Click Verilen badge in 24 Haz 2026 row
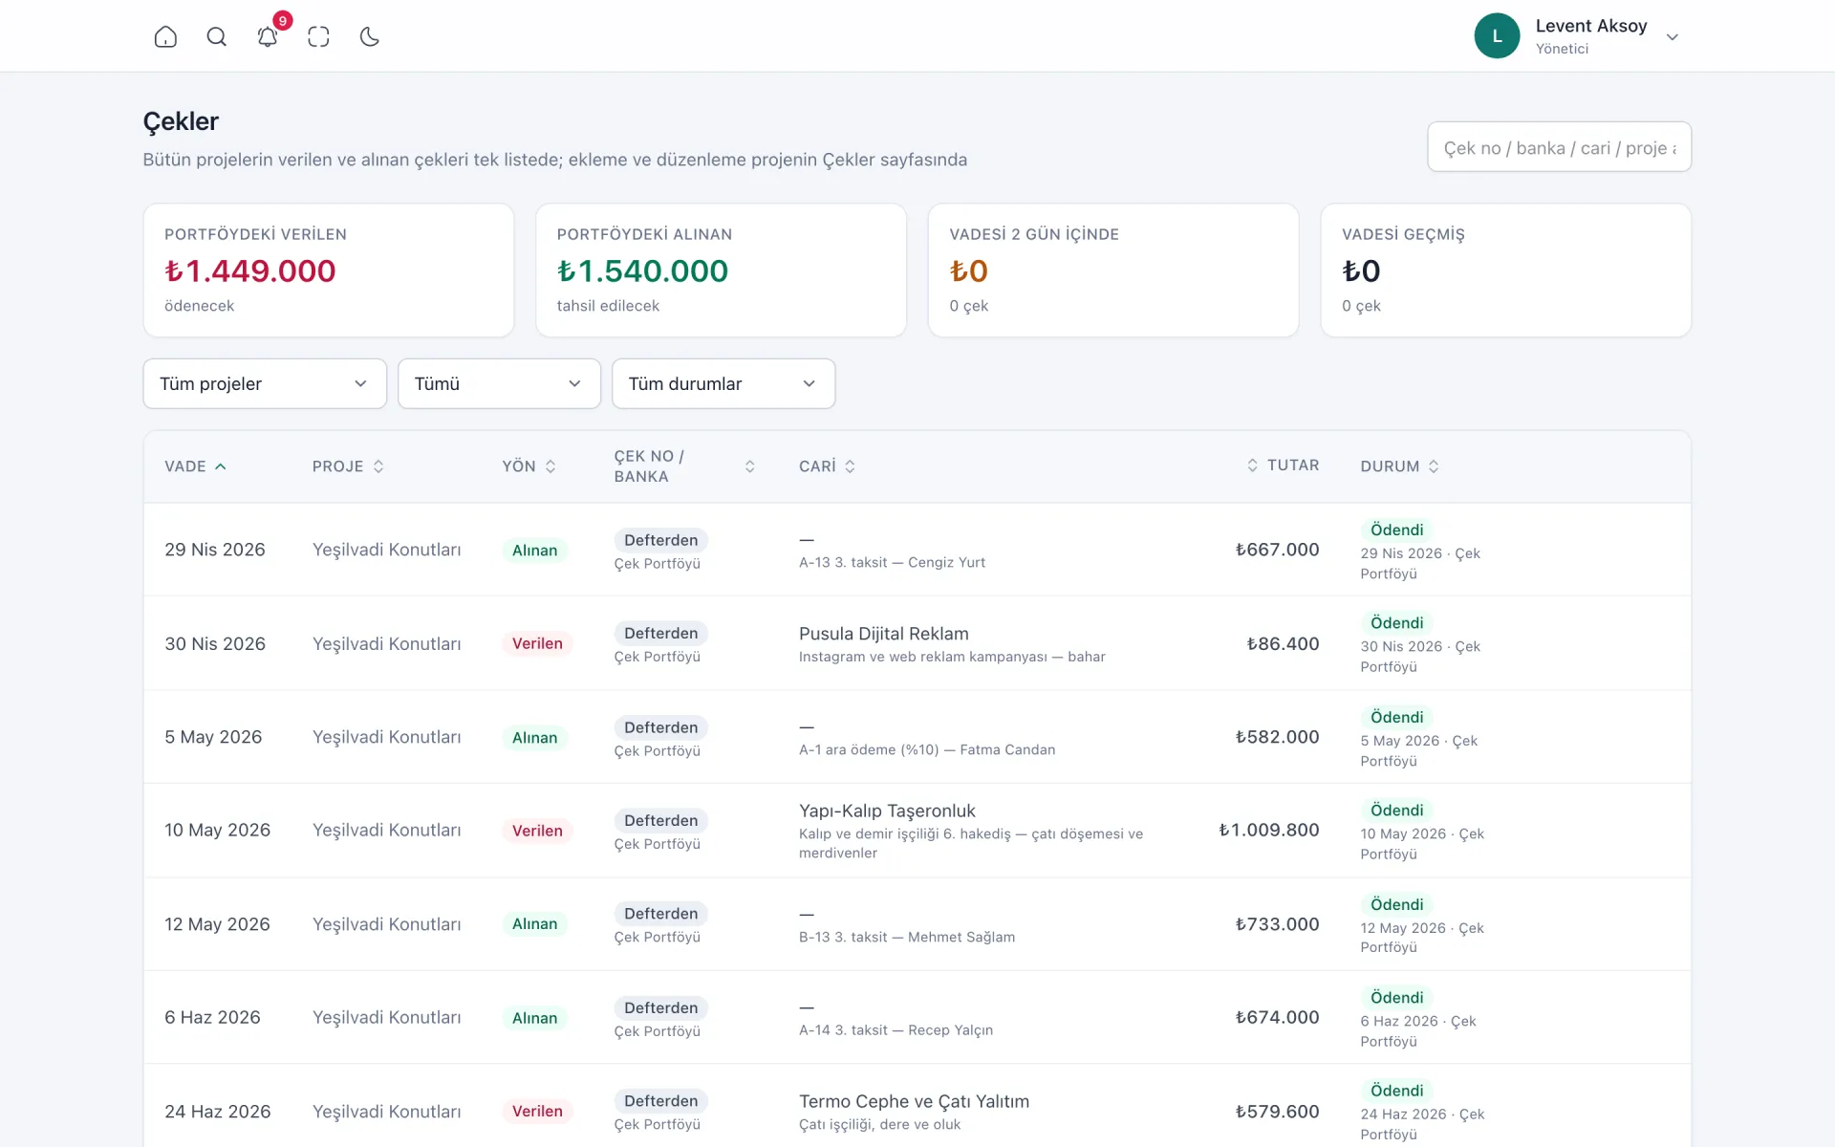 (x=537, y=1111)
